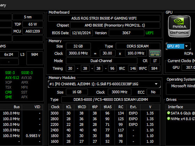Click the SST feature label
This screenshot has height=146, width=195.
coord(24,92)
